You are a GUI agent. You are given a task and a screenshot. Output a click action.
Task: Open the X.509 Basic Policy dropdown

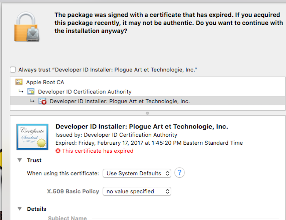(x=137, y=191)
